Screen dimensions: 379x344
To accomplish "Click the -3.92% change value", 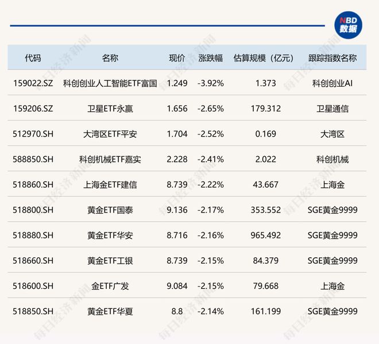I will pos(211,83).
